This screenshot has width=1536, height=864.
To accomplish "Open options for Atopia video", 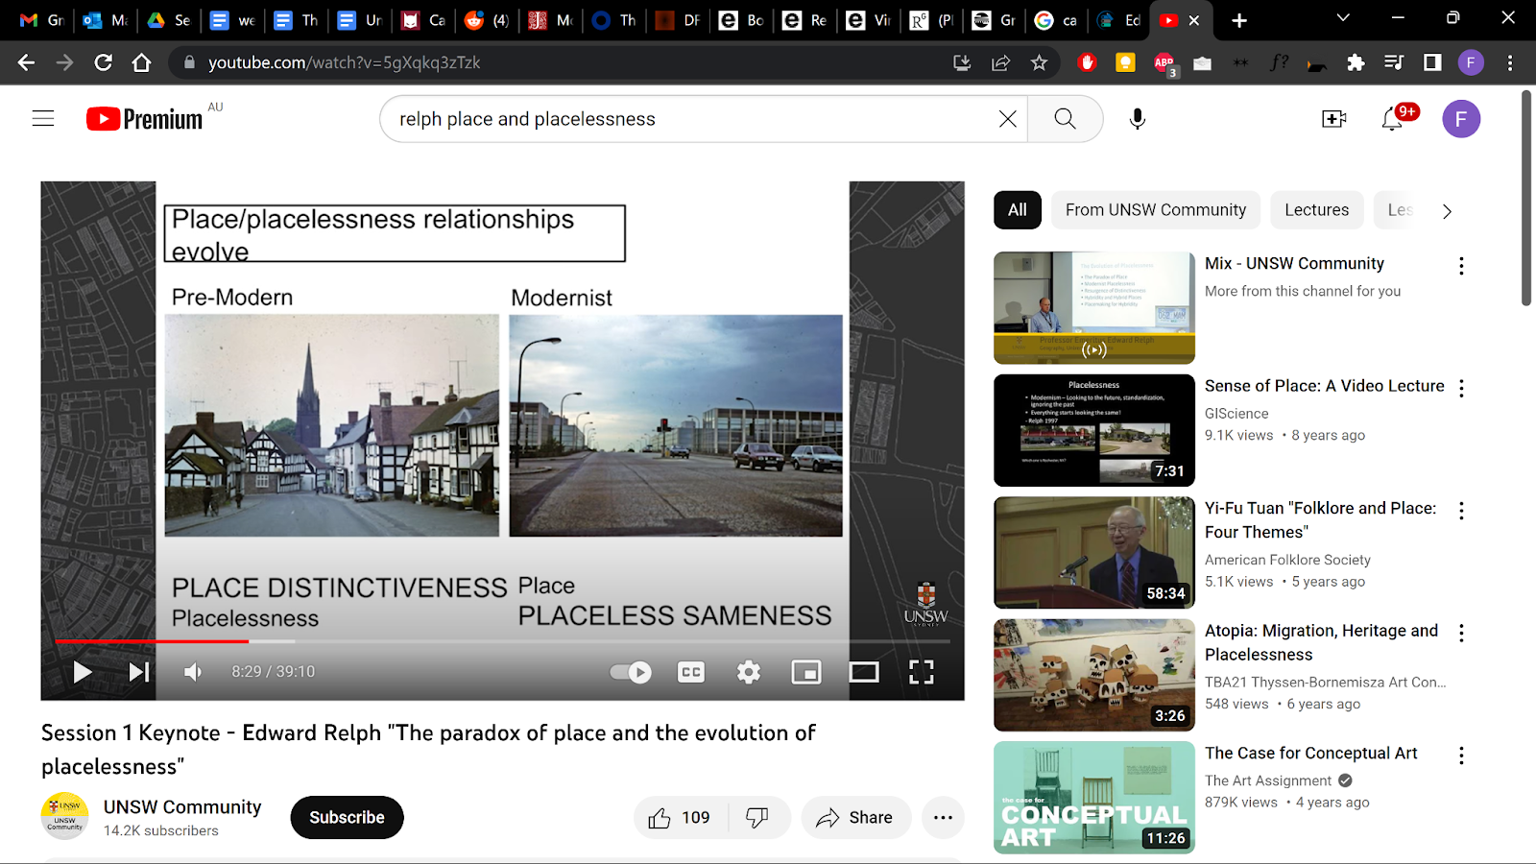I will pyautogui.click(x=1461, y=633).
